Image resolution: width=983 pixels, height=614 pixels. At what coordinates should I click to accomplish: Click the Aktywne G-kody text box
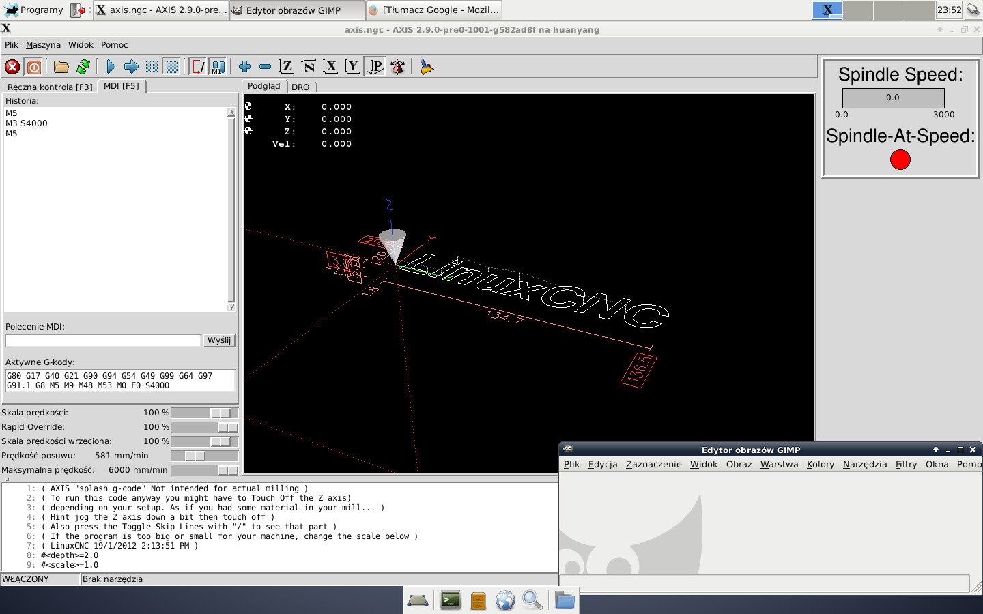coord(120,381)
